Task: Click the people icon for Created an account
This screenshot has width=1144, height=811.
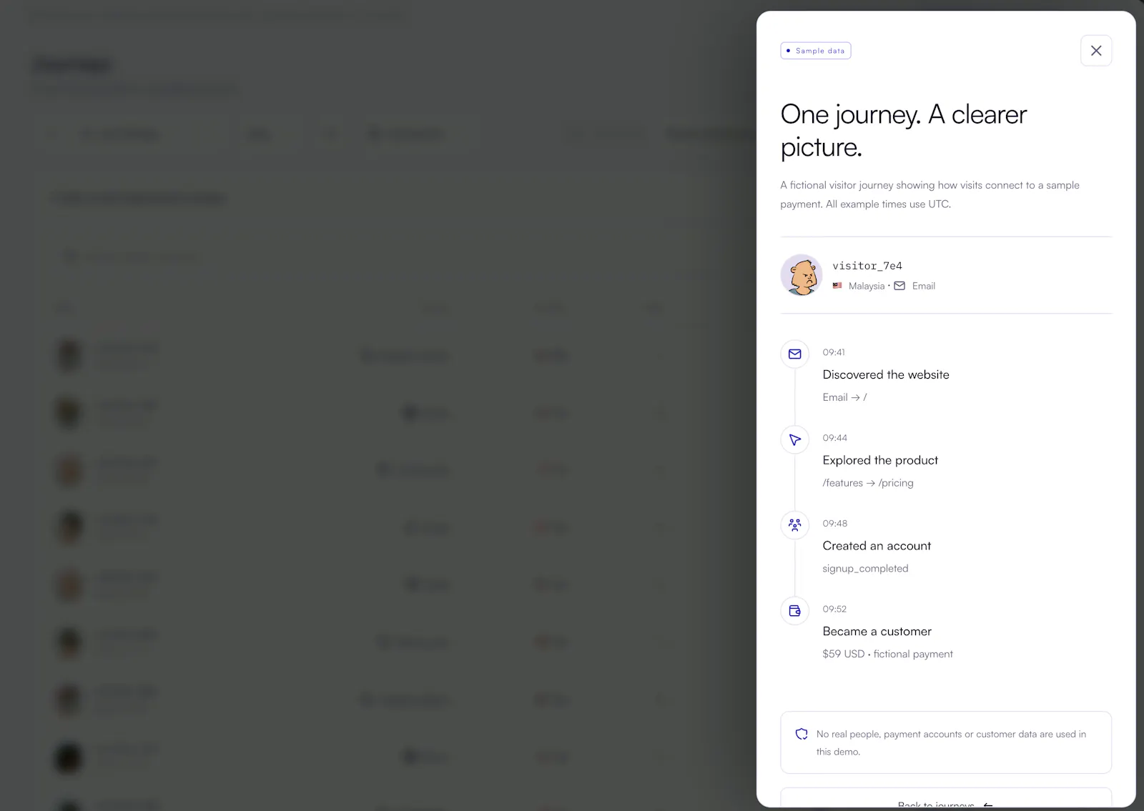Action: click(794, 525)
